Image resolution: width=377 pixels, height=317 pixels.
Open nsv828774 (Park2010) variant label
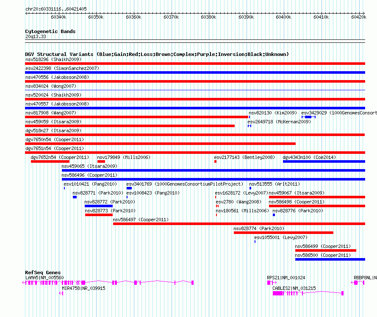tap(259, 228)
